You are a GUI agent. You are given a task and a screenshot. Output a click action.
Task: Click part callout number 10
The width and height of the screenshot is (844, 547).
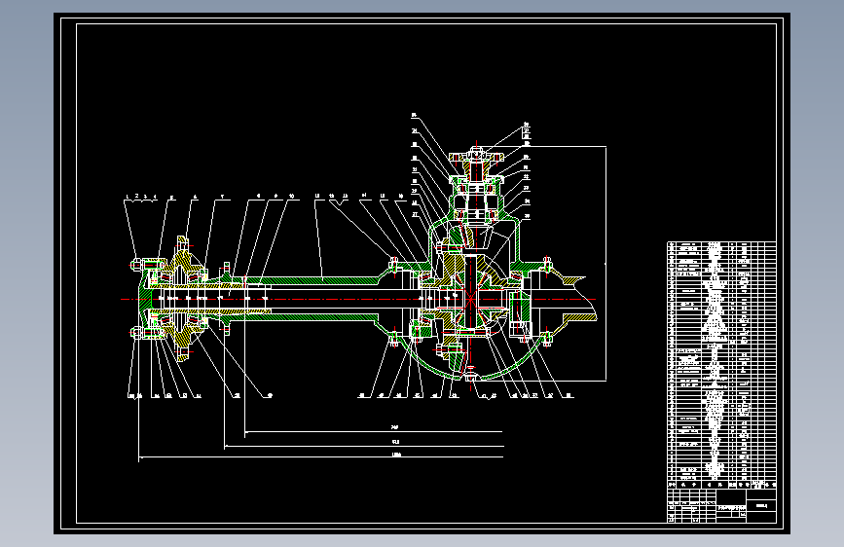(292, 196)
